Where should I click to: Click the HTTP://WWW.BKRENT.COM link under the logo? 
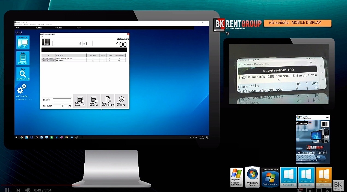point(236,28)
